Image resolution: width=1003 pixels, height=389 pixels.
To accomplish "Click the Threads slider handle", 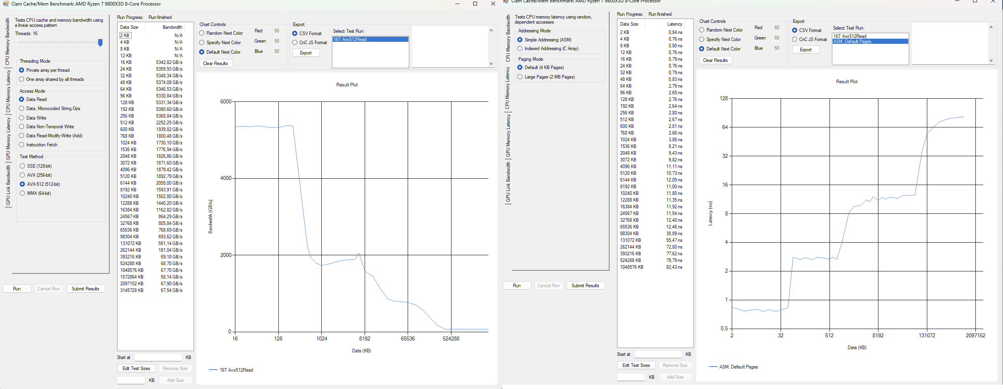I will 101,43.
